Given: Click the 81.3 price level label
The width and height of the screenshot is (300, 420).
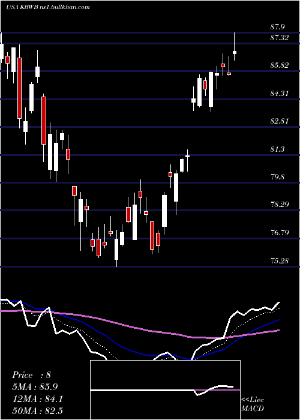Looking at the screenshot, I should (x=278, y=149).
